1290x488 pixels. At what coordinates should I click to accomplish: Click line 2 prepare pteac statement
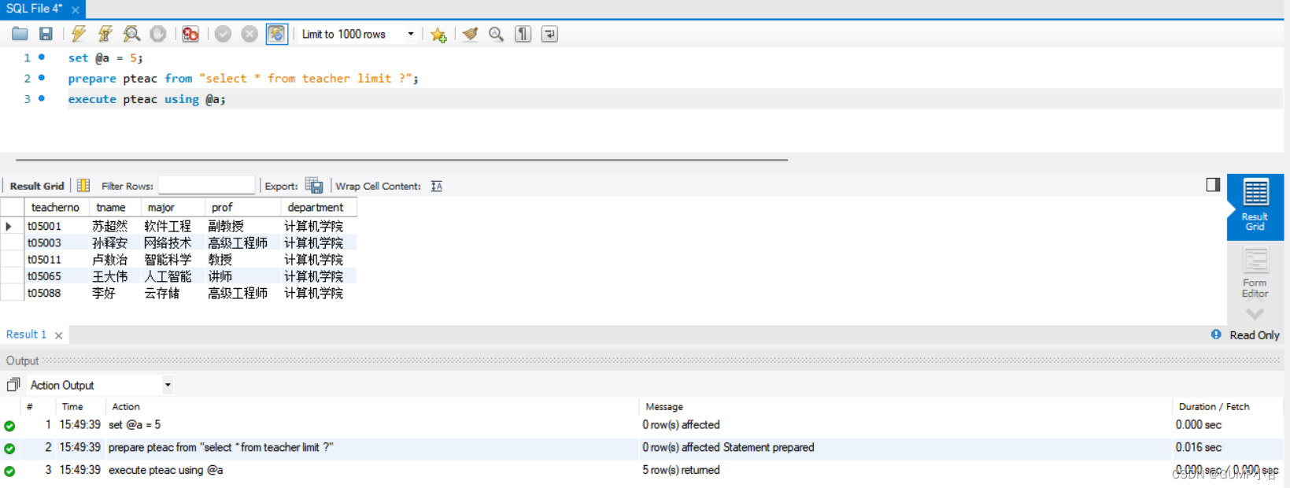pyautogui.click(x=243, y=79)
